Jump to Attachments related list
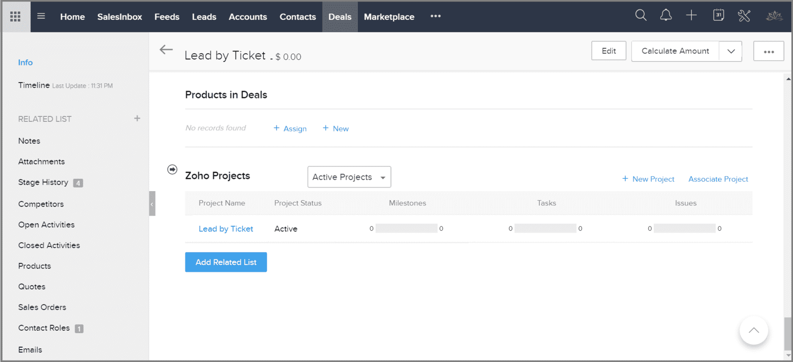This screenshot has height=362, width=793. [x=42, y=161]
